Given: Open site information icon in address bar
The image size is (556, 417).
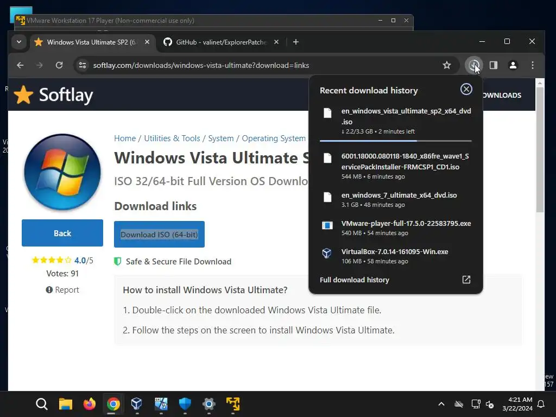Looking at the screenshot, I should click(x=83, y=65).
